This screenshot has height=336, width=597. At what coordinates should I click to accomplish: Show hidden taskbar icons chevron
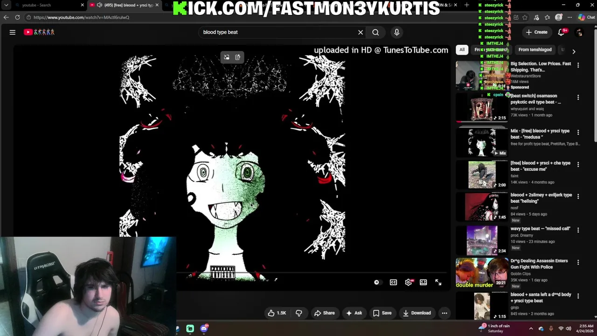click(531, 329)
